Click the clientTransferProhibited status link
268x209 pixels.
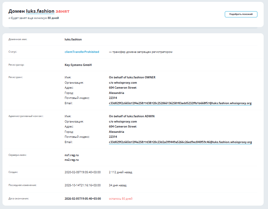coord(82,52)
